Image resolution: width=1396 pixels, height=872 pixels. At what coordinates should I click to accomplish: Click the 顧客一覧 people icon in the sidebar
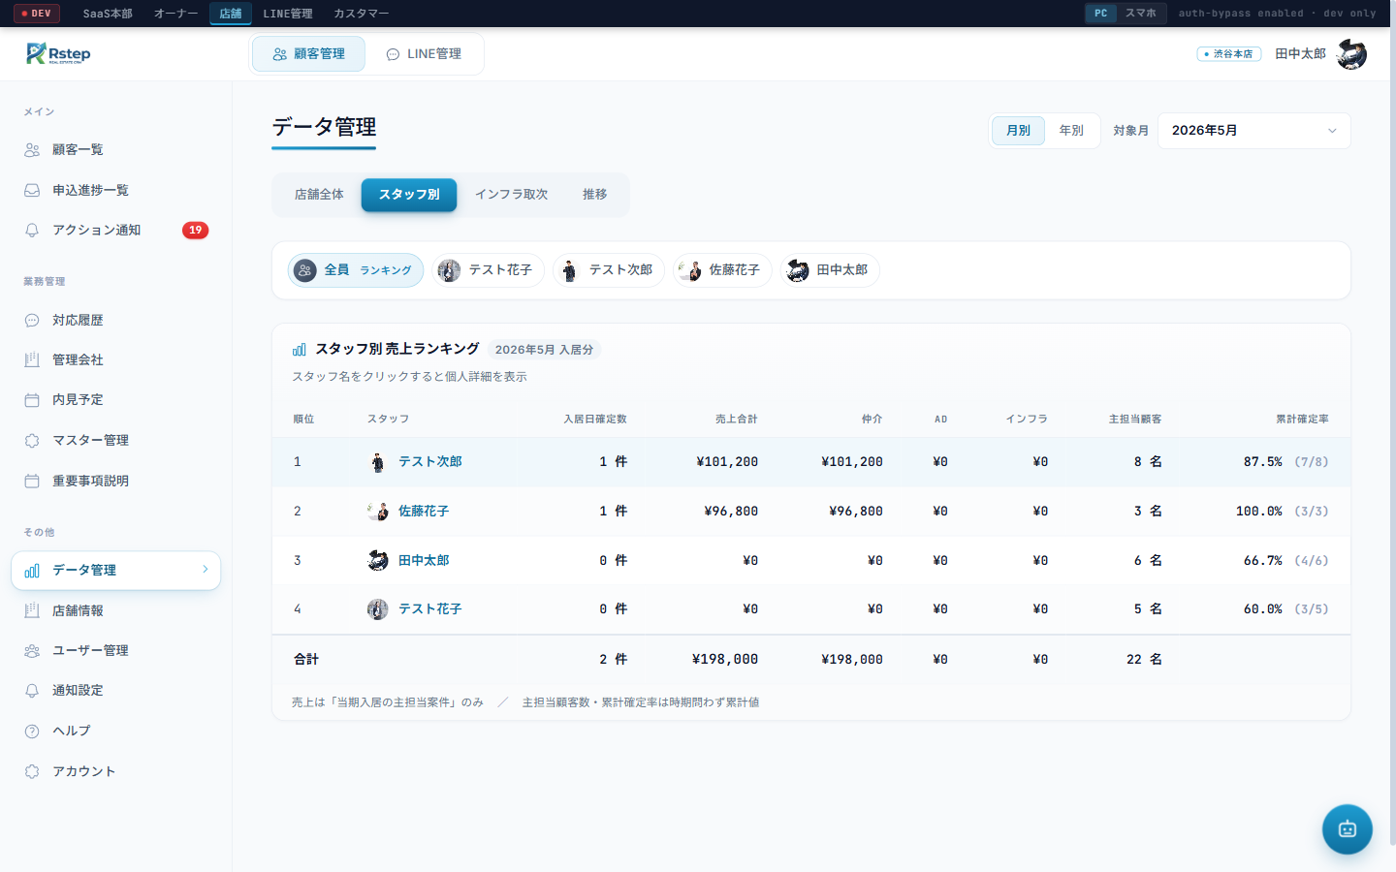coord(32,150)
